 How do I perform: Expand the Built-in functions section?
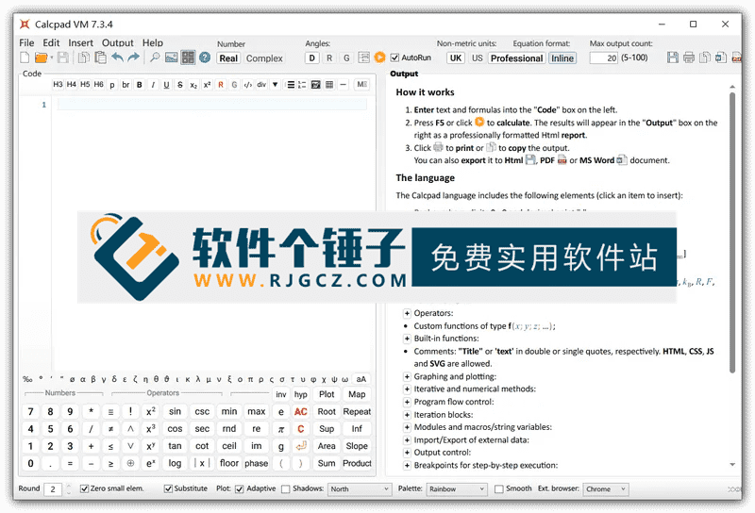point(407,339)
